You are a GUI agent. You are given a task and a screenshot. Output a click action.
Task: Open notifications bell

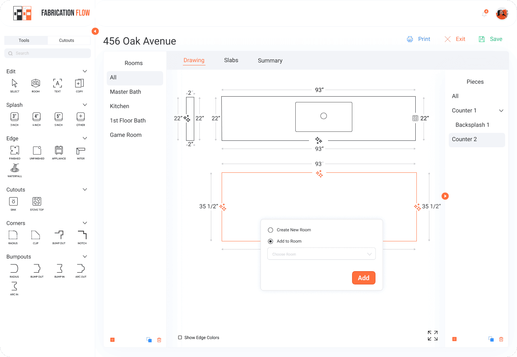(x=485, y=14)
